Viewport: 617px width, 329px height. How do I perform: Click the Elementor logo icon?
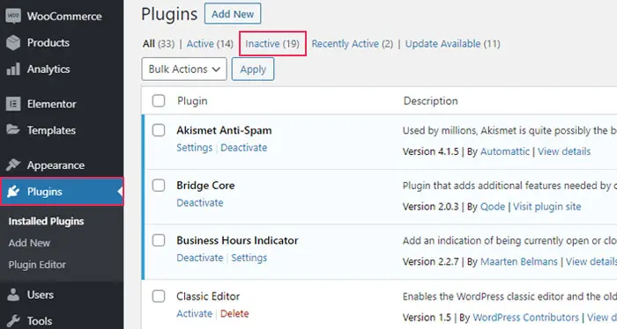click(x=13, y=104)
